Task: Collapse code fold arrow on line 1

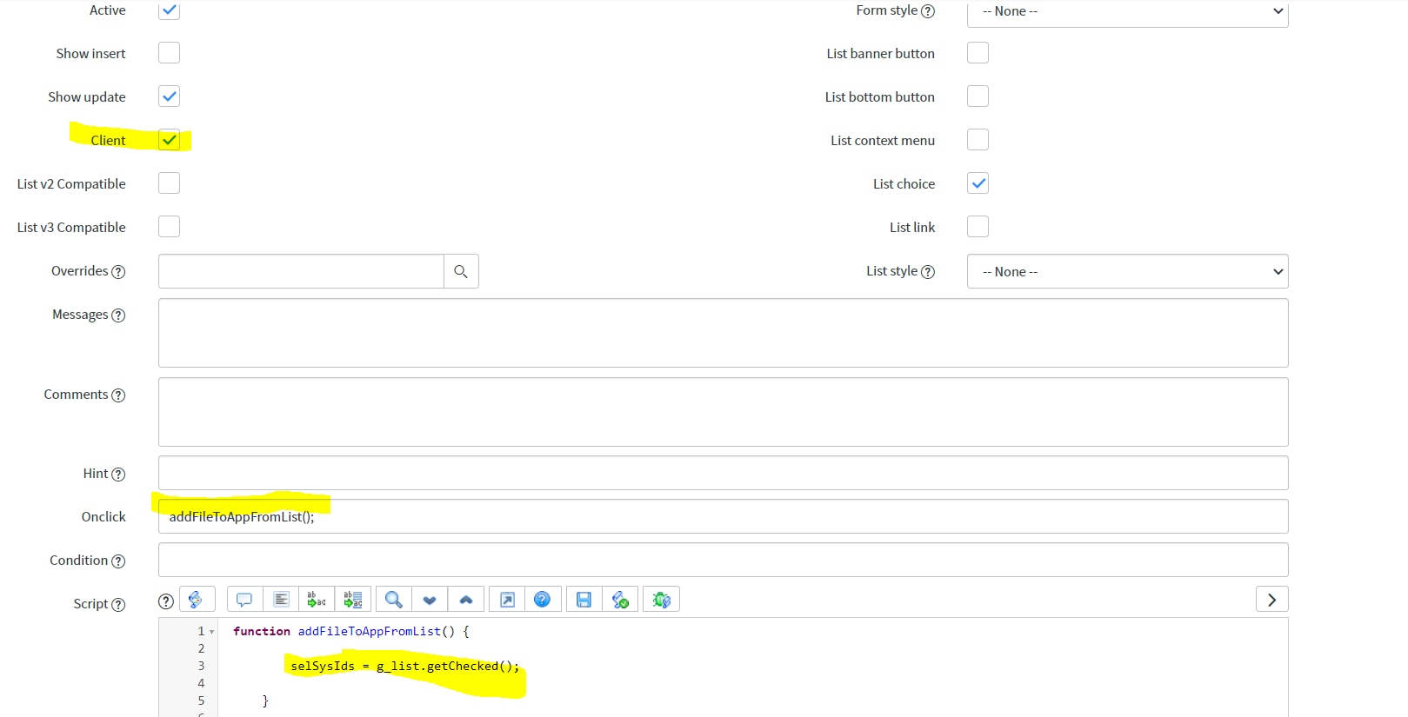Action: point(211,632)
